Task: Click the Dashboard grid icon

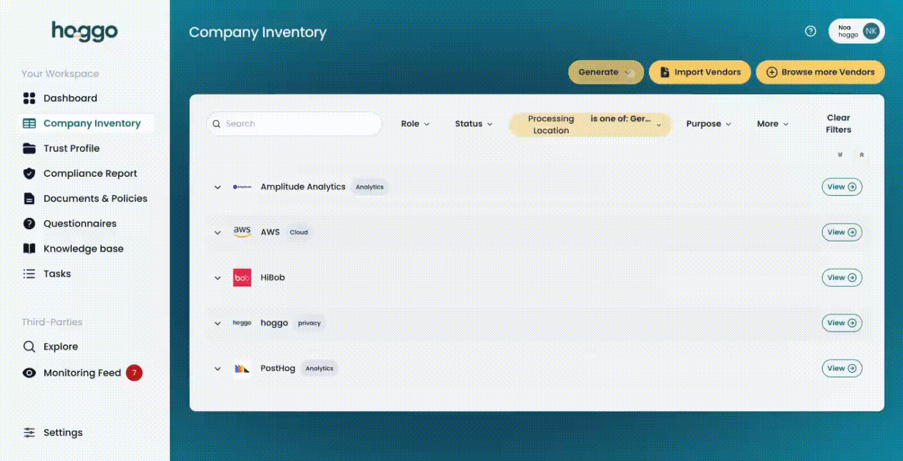Action: tap(29, 98)
